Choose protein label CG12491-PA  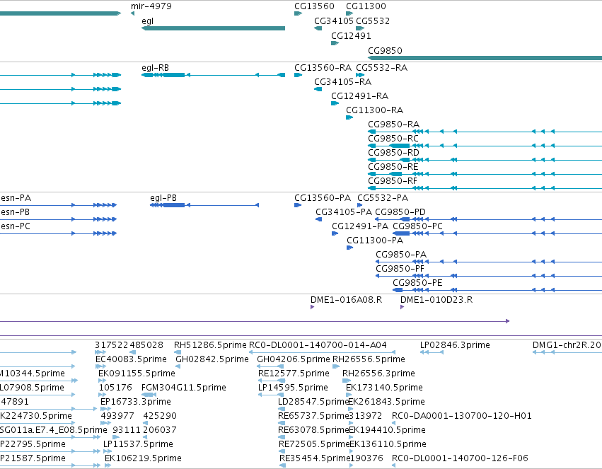click(360, 226)
